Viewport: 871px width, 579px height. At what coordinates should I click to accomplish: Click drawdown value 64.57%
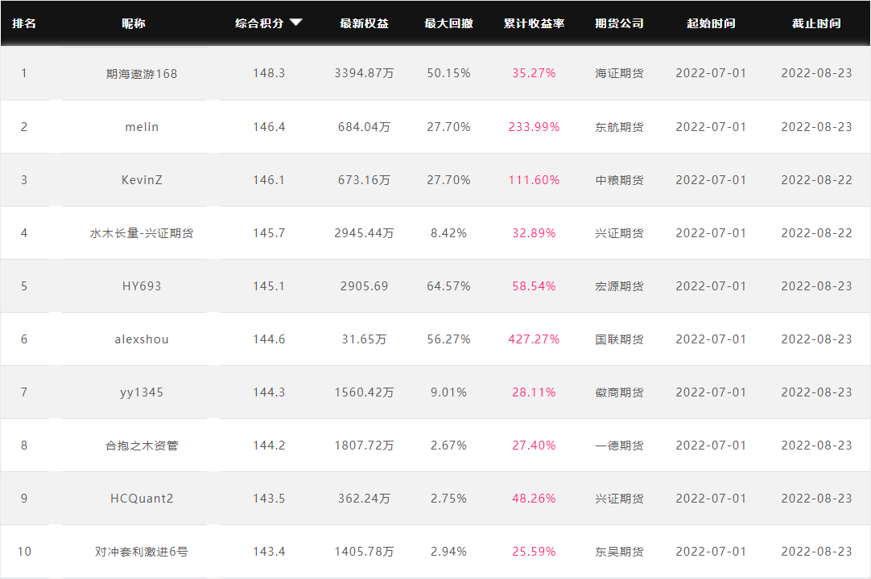[449, 286]
